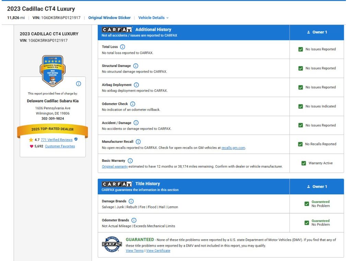Open the Customer Favorites link
348x261 pixels.
60,146
